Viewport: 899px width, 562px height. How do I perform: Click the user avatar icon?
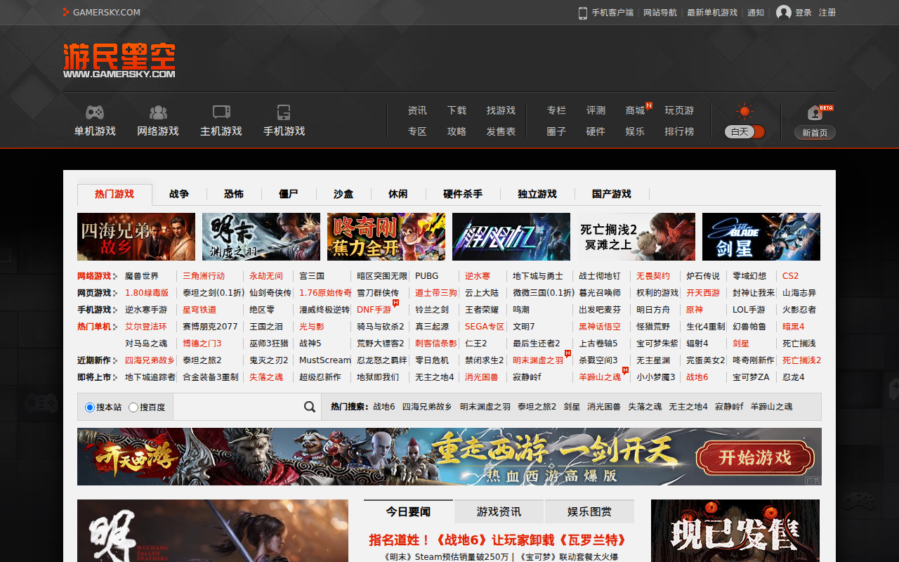pyautogui.click(x=783, y=13)
